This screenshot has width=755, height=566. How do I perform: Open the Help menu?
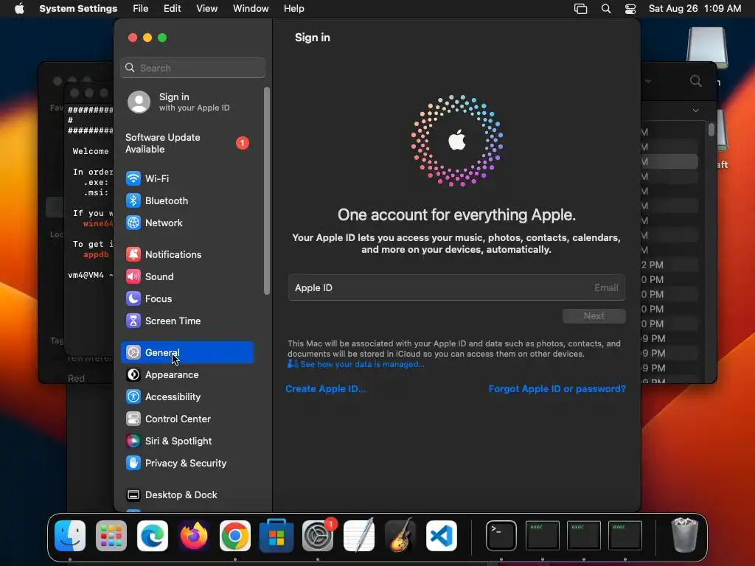point(293,9)
